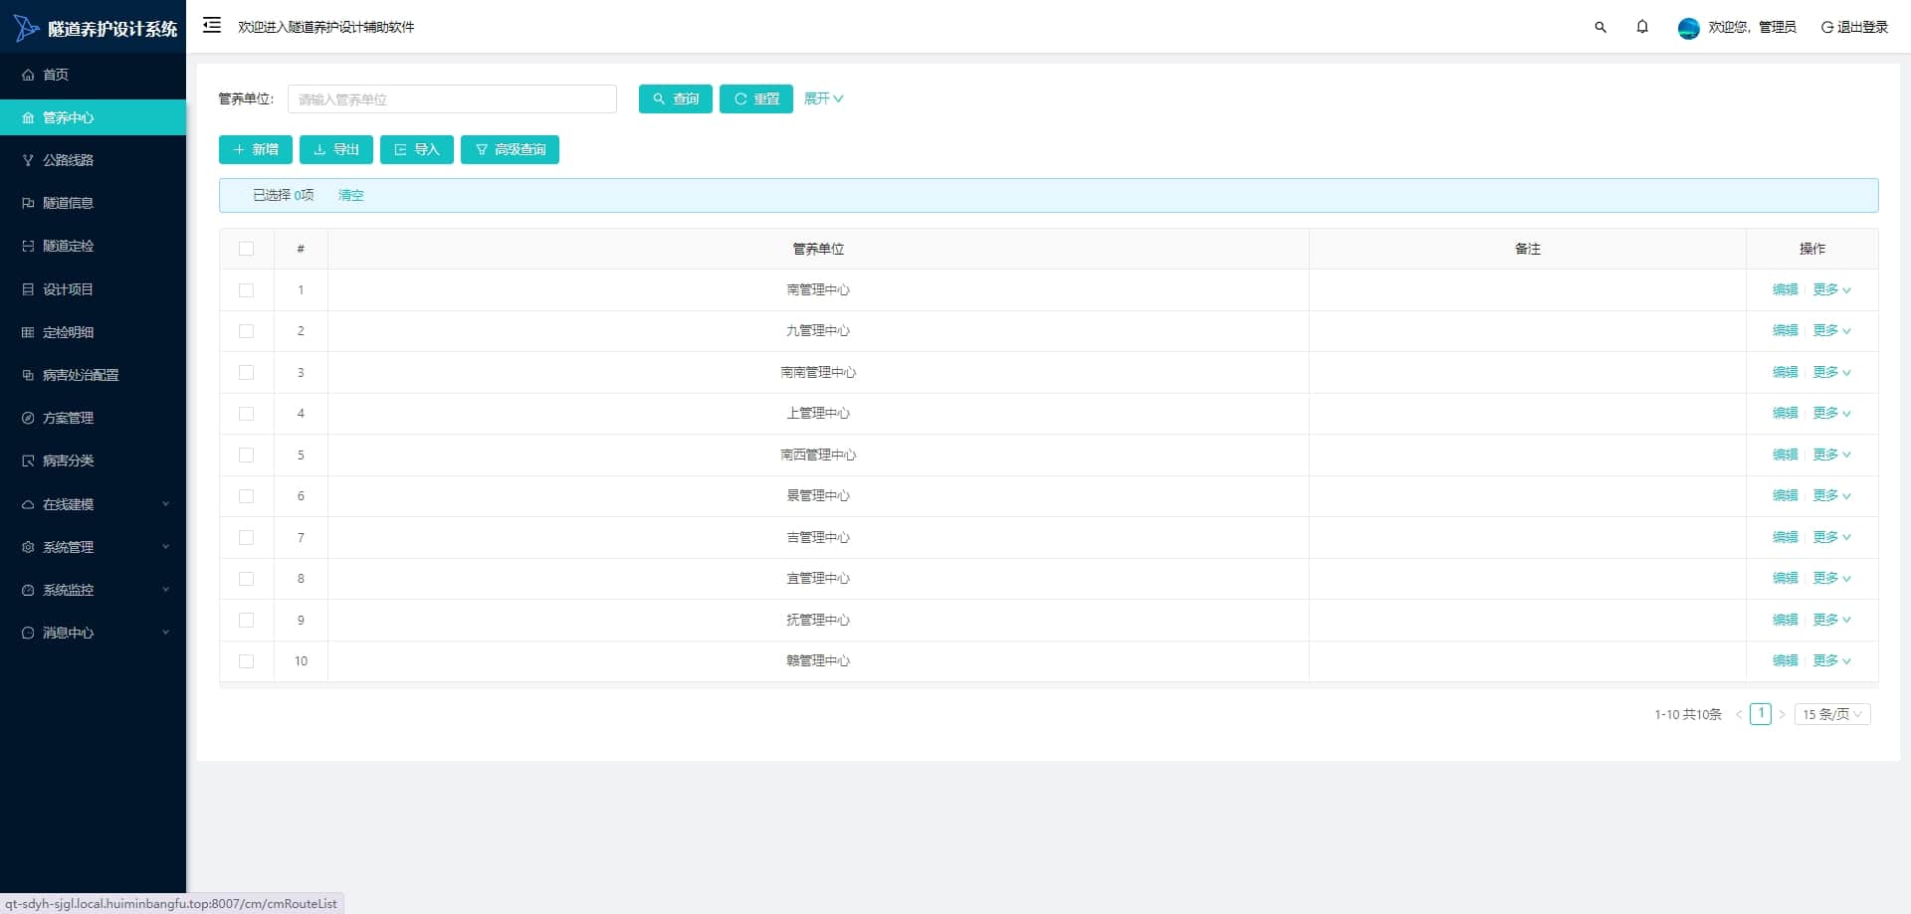Screen dimensions: 1911x914
Task: Click the 在线建模 cloud icon in sidebar
Action: [x=28, y=504]
